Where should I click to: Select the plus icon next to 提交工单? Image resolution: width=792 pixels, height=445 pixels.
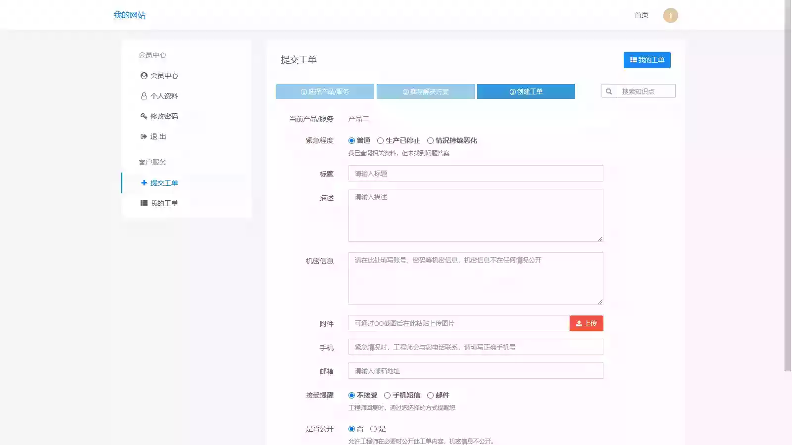(x=143, y=182)
